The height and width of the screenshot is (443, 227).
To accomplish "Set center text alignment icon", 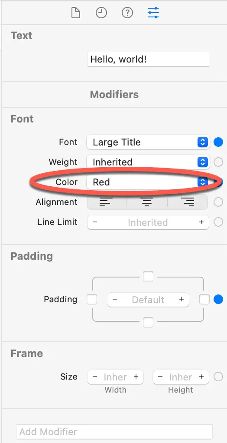I will (x=147, y=202).
